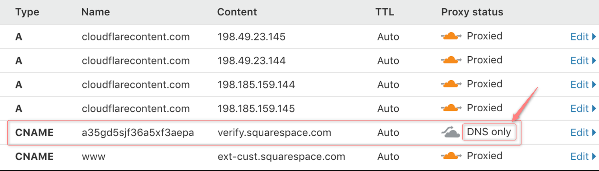Screen dimensions: 599x171
Task: Click orange cloud icon for www CNAME record
Action: (x=451, y=156)
